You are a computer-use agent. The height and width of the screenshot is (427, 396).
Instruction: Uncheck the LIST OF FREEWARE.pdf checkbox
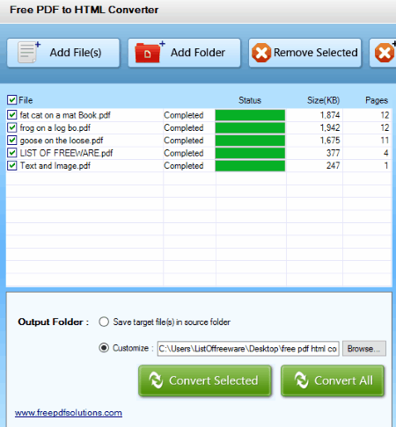click(x=11, y=153)
